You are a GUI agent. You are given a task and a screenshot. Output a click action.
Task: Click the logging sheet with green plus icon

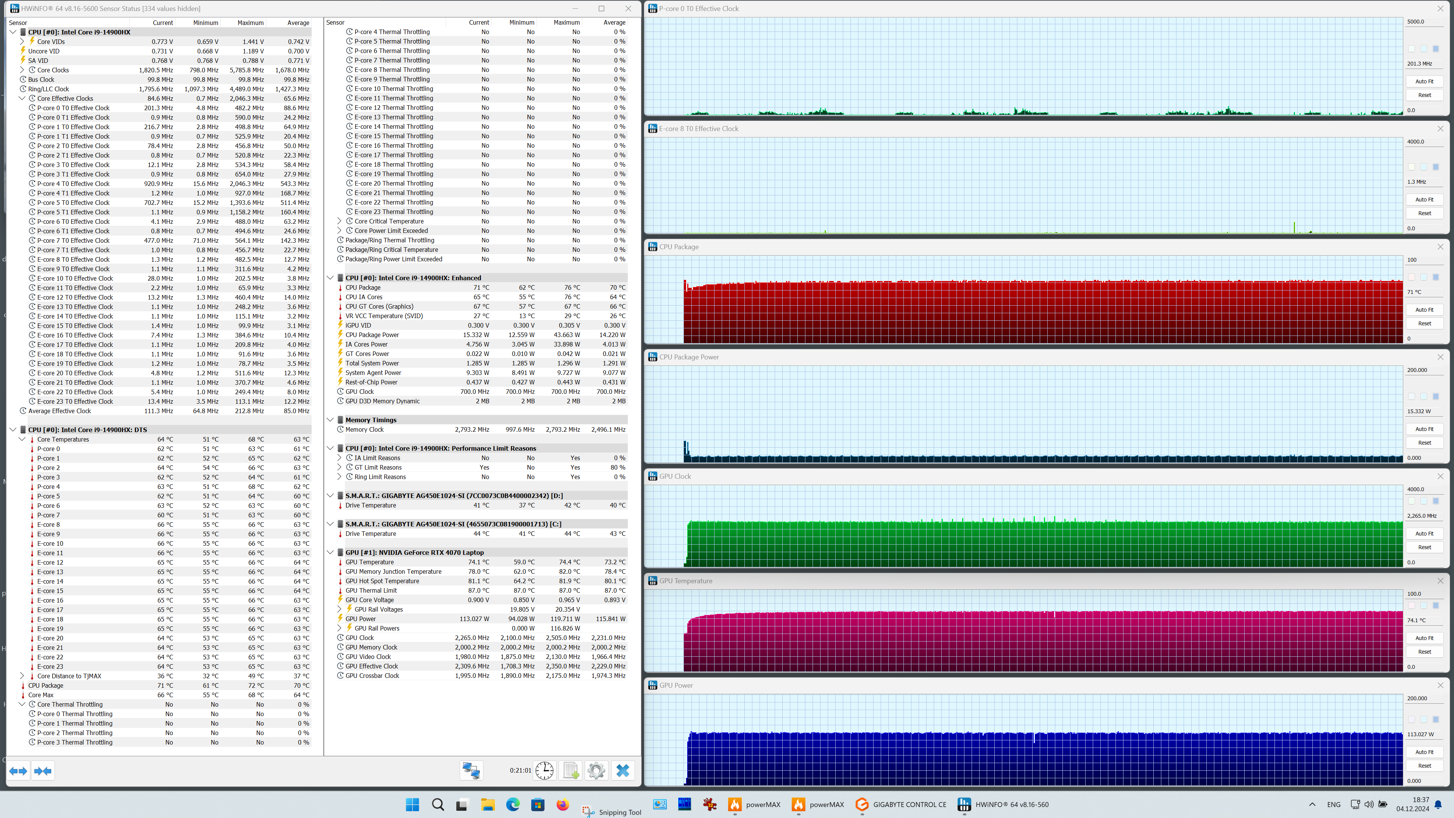pyautogui.click(x=571, y=771)
